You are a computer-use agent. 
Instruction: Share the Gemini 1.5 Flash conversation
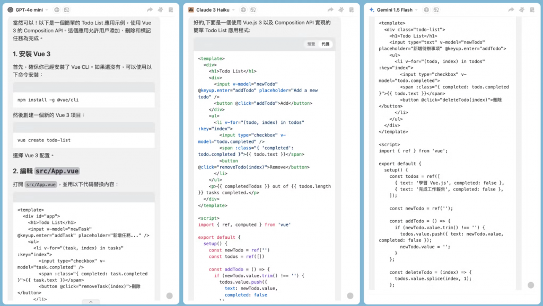511,10
